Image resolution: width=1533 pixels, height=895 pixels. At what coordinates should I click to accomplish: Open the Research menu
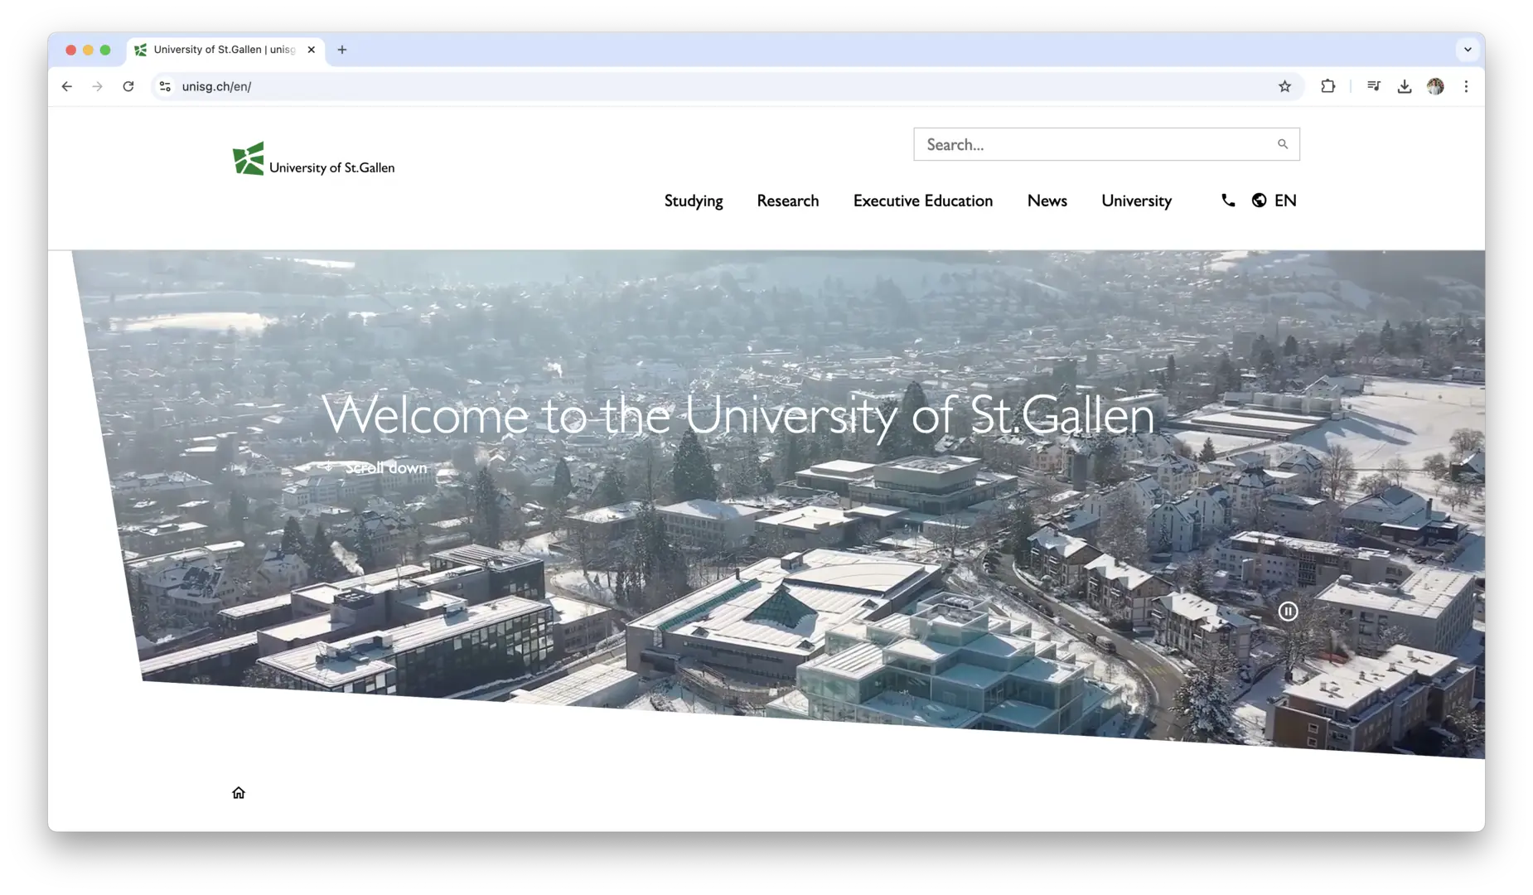tap(787, 201)
